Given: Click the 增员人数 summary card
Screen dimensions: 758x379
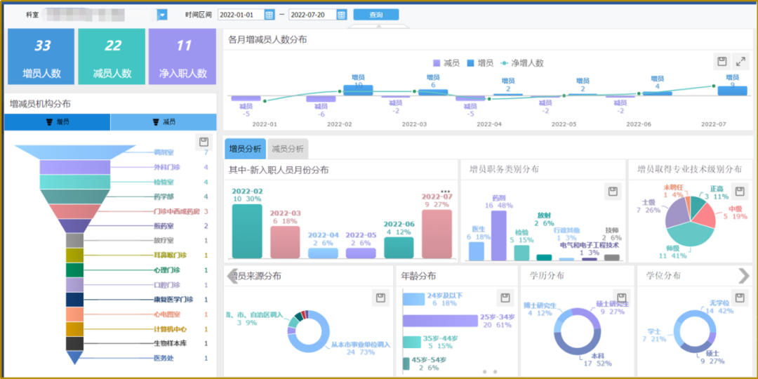Looking at the screenshot, I should click(41, 56).
